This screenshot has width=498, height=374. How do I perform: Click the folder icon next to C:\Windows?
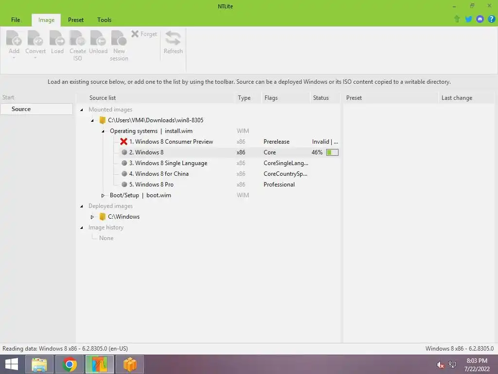102,217
